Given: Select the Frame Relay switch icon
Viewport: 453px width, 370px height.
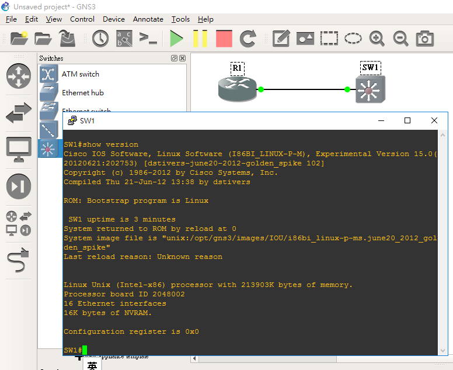Looking at the screenshot, I should [49, 130].
